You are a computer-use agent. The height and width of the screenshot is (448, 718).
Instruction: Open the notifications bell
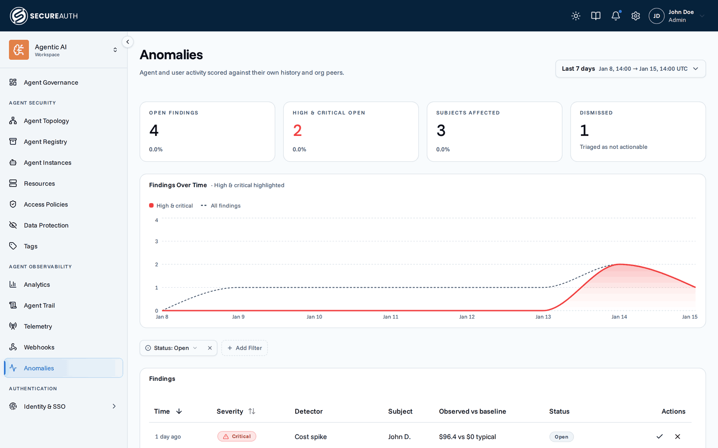point(616,16)
